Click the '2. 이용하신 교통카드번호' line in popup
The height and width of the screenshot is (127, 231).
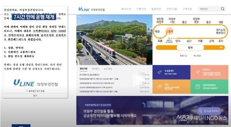20,52
